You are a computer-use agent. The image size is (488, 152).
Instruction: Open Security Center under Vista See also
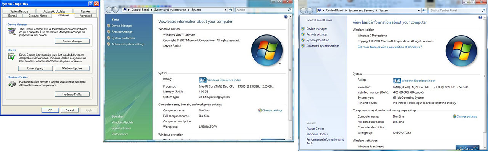[x=121, y=128]
